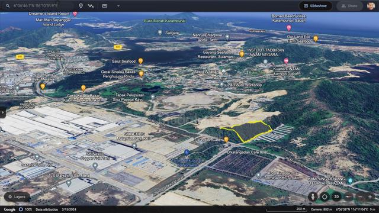Click the SK NEXILIS Malaysia location pin
Screen dimensions: 379x213
[134, 146]
